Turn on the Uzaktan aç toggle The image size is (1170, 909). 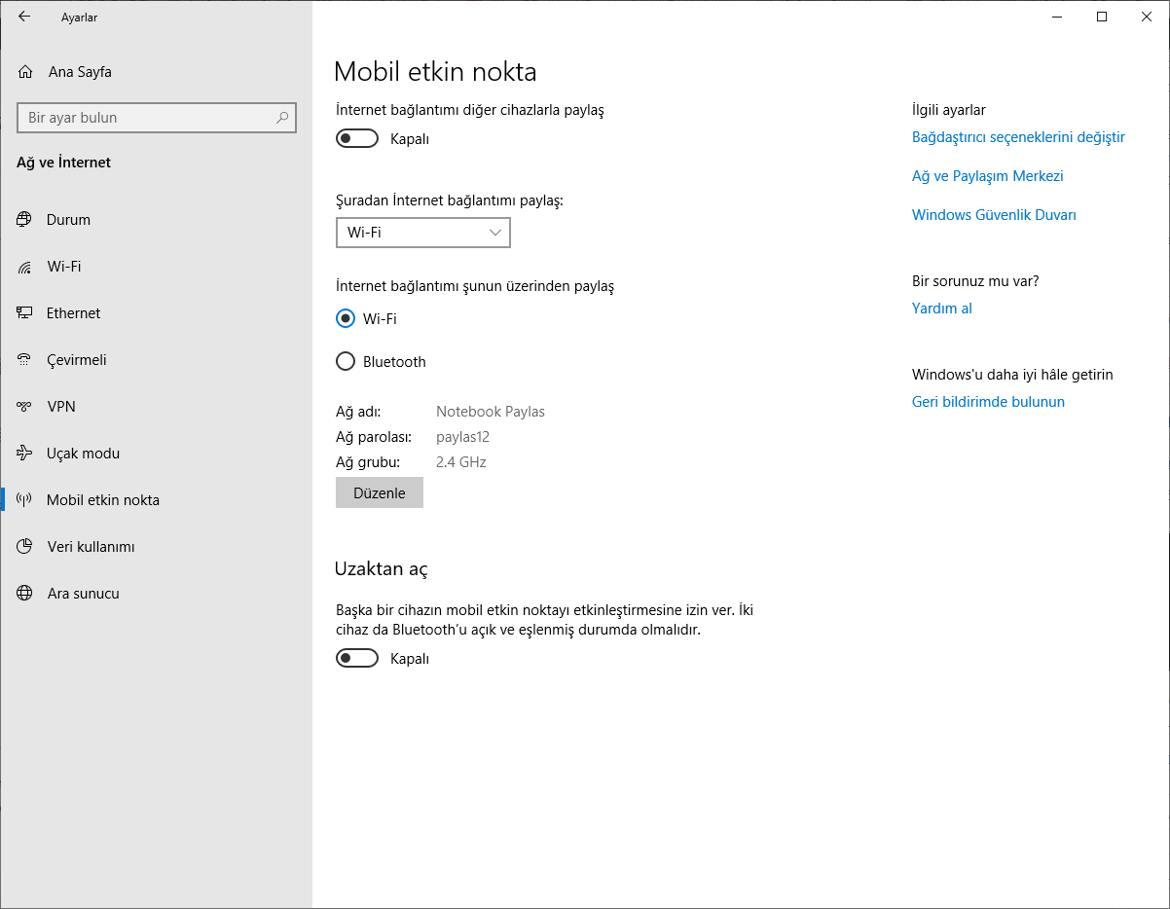(x=356, y=657)
